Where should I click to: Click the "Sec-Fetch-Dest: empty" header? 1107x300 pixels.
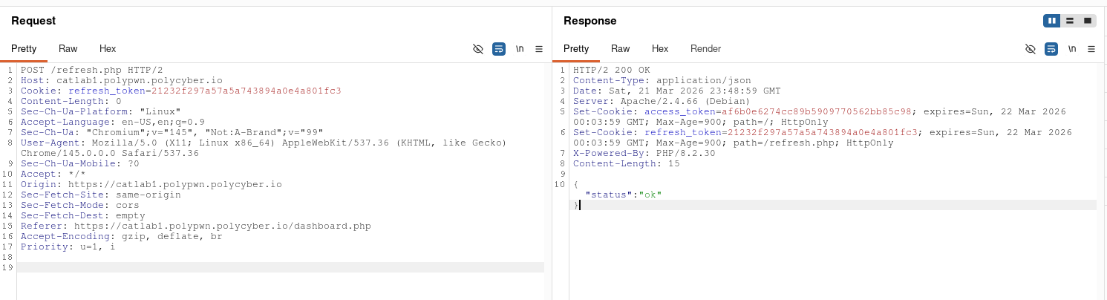(82, 215)
